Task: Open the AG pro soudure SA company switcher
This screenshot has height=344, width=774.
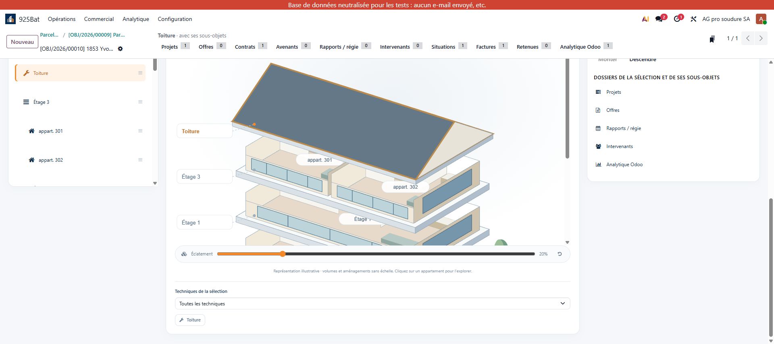Action: pos(726,19)
